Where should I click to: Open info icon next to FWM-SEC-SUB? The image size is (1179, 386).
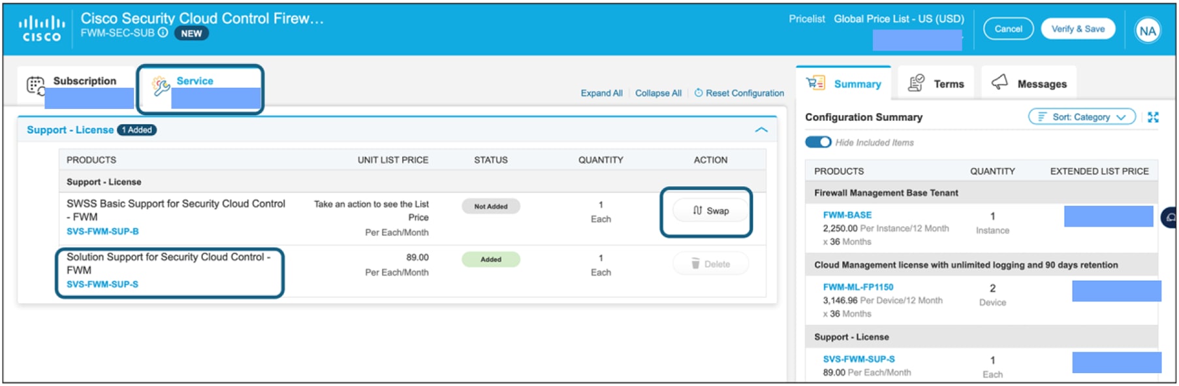point(163,33)
